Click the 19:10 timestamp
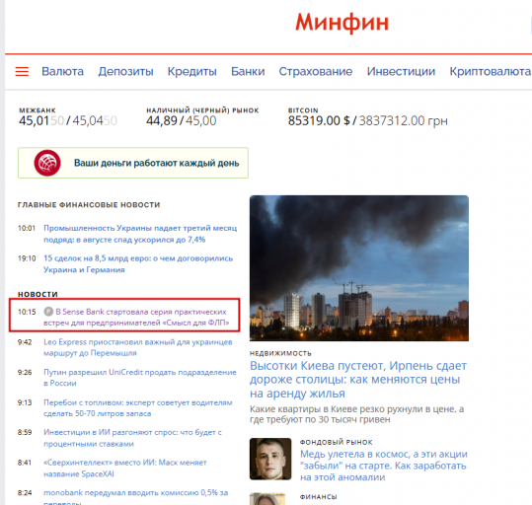Viewport: 532px width, 505px height. [27, 258]
